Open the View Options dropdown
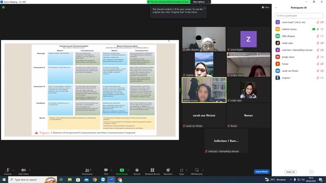Viewport: 326px width, 183px height. (x=200, y=2)
